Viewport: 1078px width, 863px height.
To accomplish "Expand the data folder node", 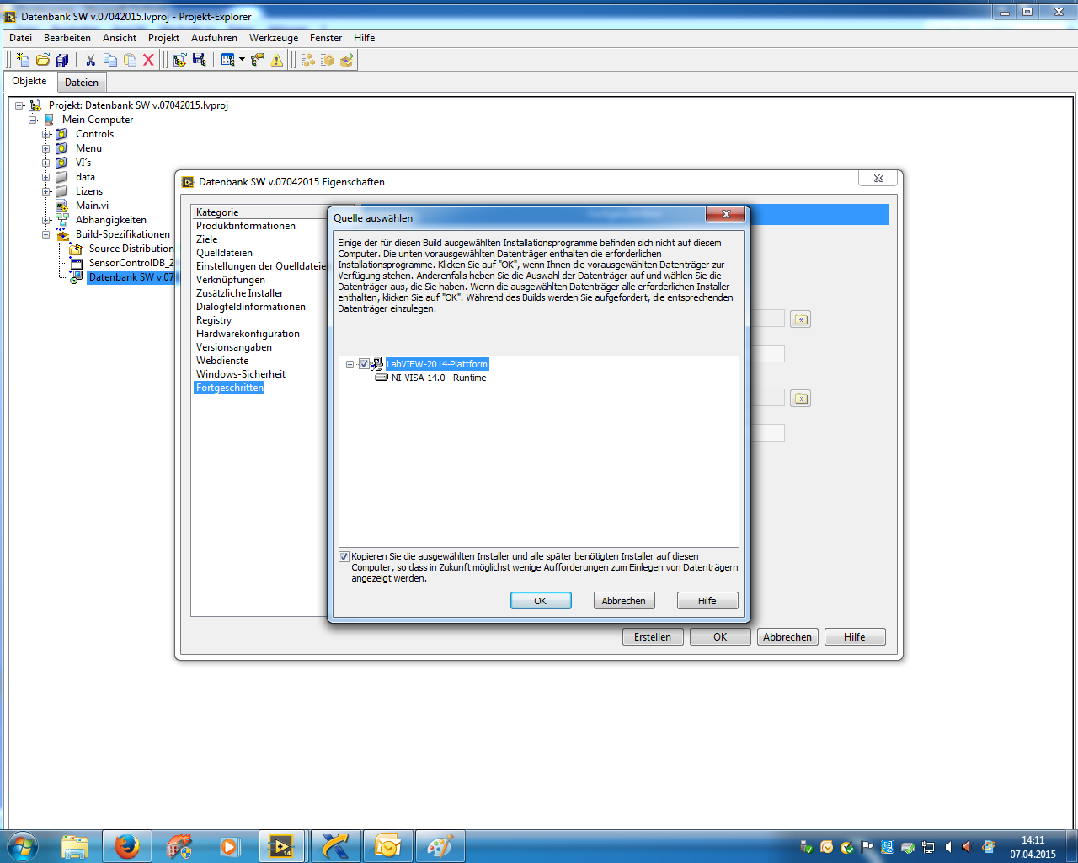I will (46, 177).
